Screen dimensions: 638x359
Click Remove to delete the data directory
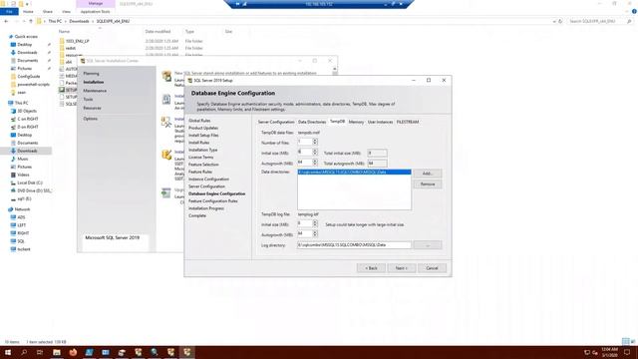point(428,183)
